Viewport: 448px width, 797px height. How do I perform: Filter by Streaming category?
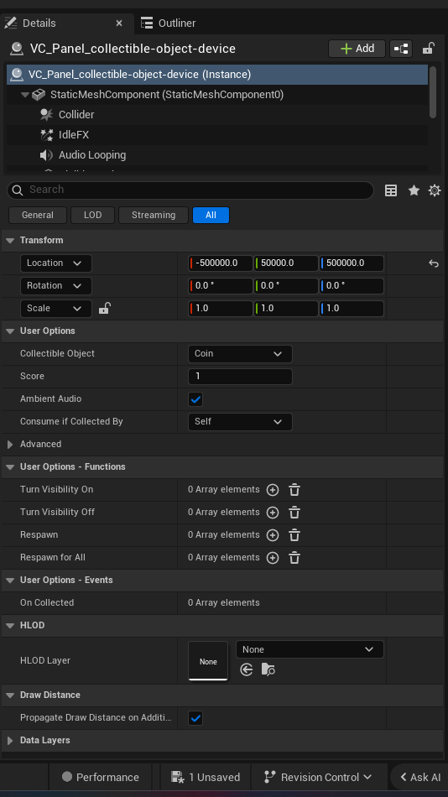154,215
